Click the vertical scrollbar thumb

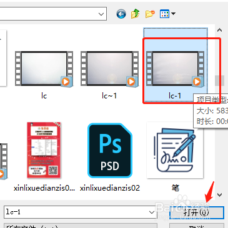(x=219, y=80)
